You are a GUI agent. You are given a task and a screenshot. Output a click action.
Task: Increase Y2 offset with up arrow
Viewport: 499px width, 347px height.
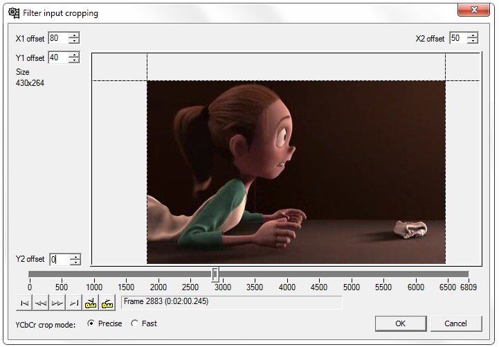(75, 256)
